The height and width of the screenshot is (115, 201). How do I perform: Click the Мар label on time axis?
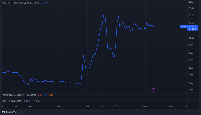[x=171, y=106]
